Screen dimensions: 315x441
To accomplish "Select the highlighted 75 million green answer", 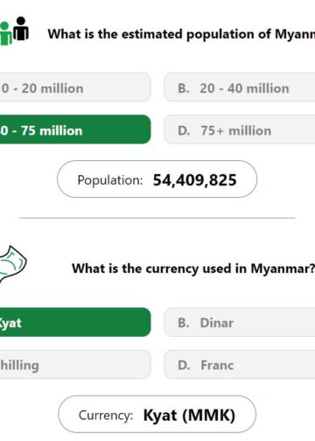I will pyautogui.click(x=75, y=129).
